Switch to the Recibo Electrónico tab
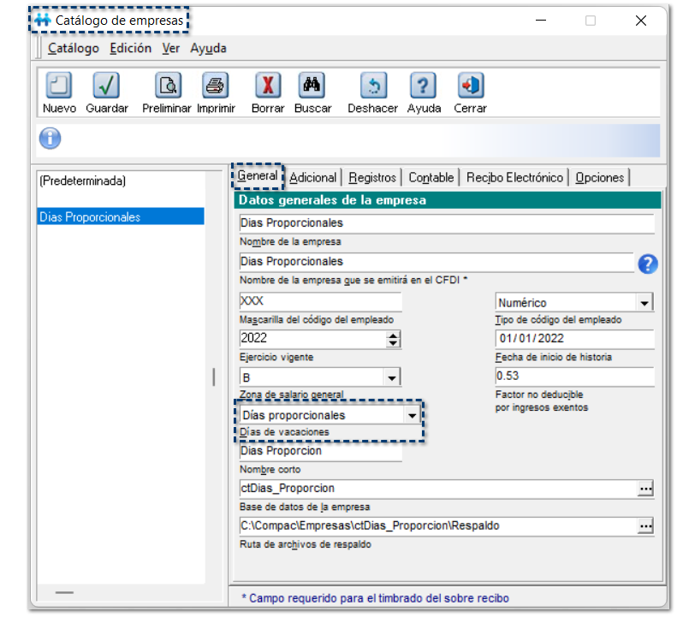The height and width of the screenshot is (617, 677). [x=514, y=177]
